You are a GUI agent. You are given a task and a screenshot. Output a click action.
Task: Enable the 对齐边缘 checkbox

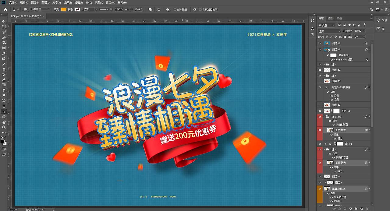click(175, 9)
